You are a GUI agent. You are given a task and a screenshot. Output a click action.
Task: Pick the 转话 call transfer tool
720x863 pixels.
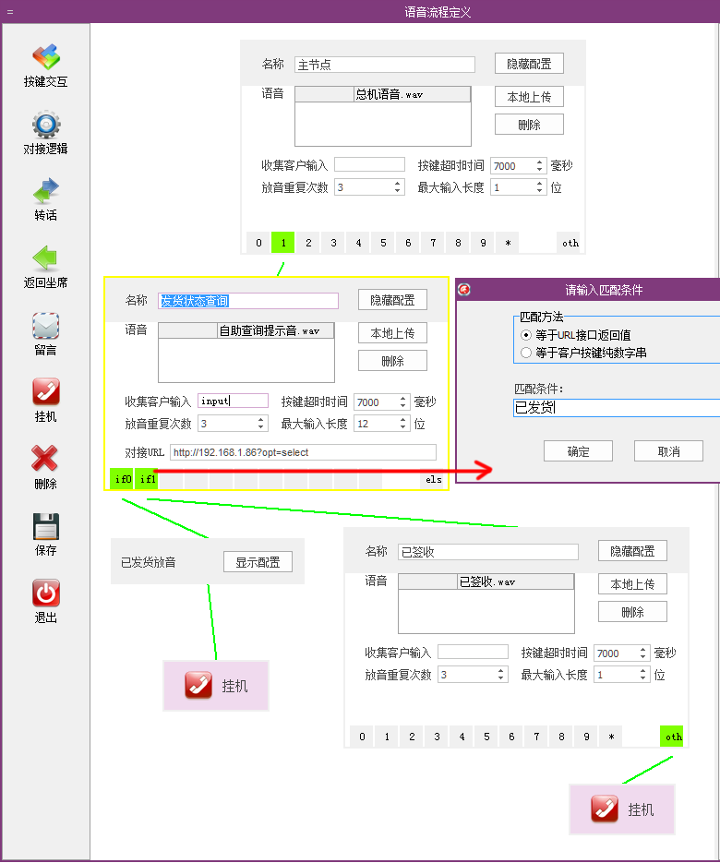(x=45, y=199)
